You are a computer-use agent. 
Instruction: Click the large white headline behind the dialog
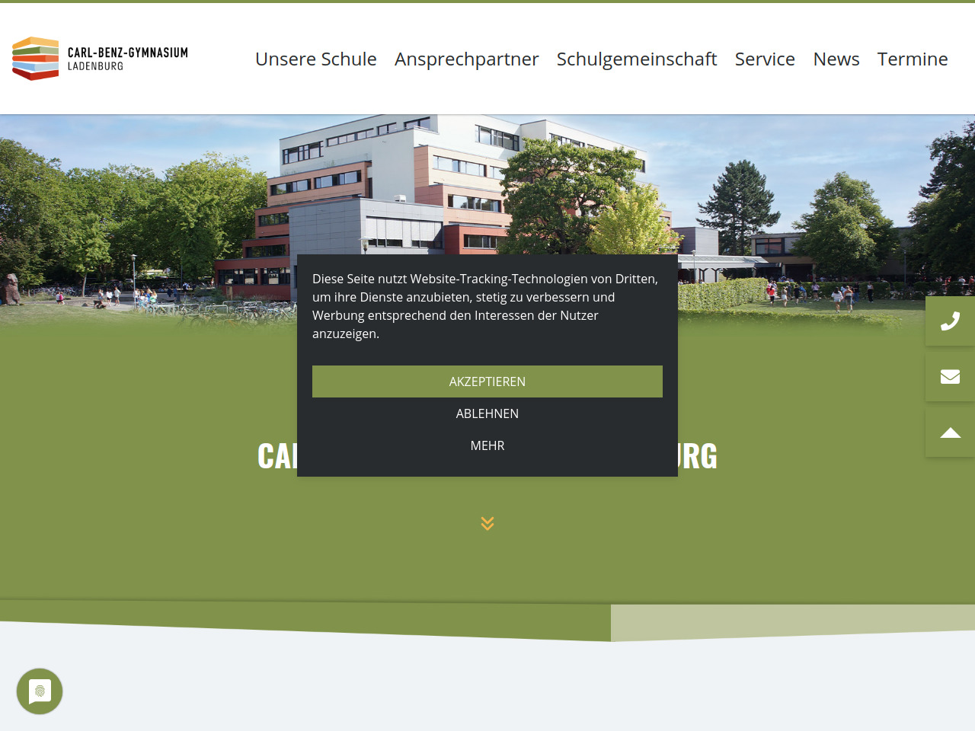pos(696,456)
